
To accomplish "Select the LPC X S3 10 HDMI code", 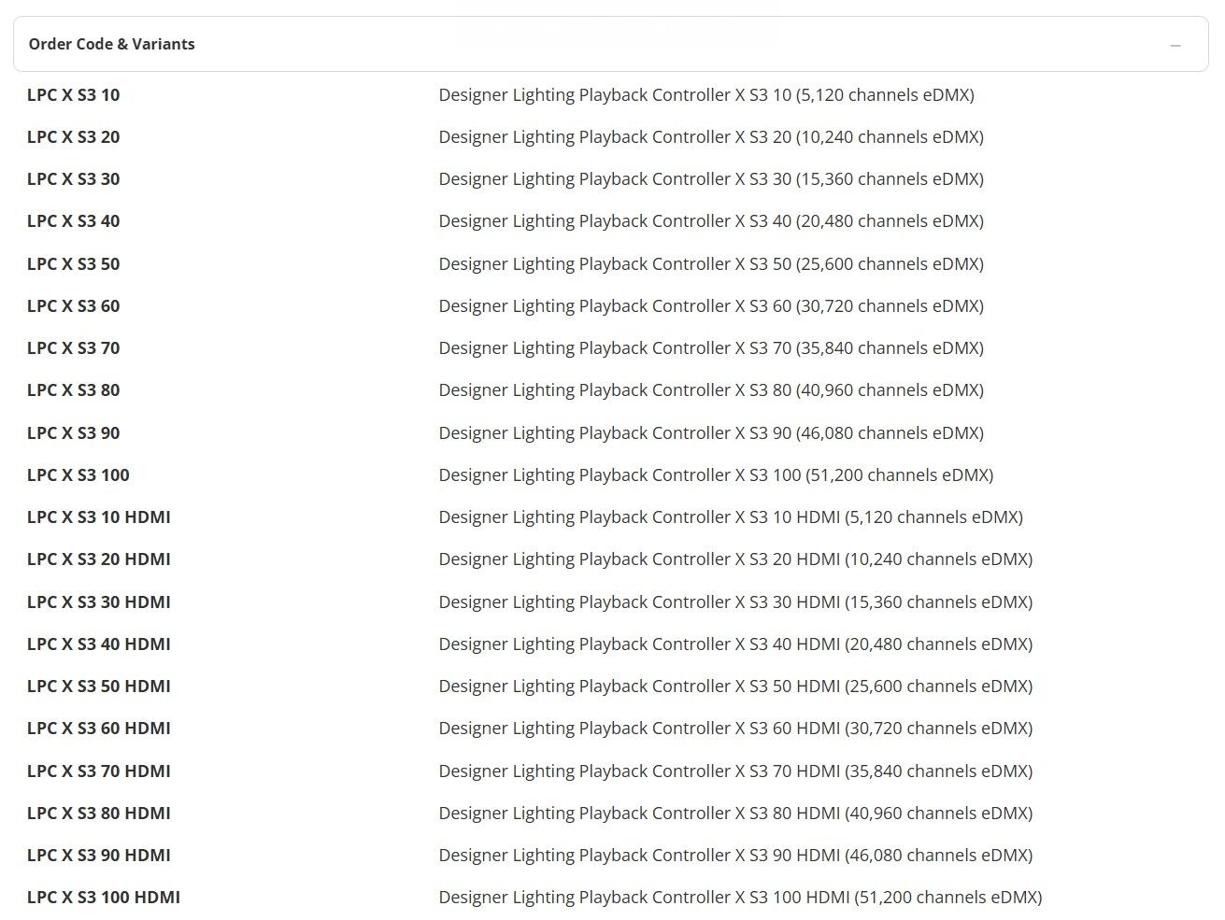I will point(99,517).
